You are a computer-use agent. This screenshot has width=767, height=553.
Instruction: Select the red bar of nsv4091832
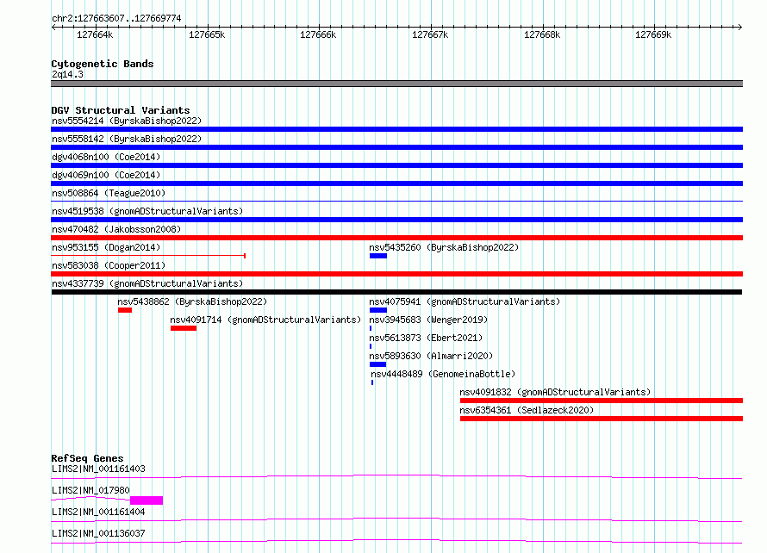pos(602,401)
